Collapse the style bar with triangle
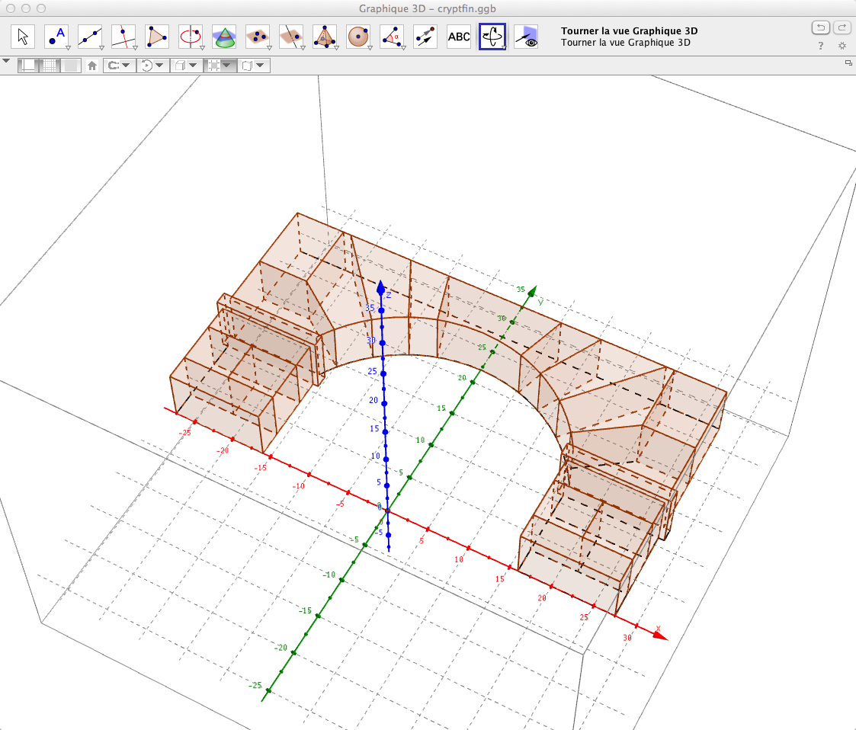Image resolution: width=856 pixels, height=730 pixels. click(x=6, y=61)
